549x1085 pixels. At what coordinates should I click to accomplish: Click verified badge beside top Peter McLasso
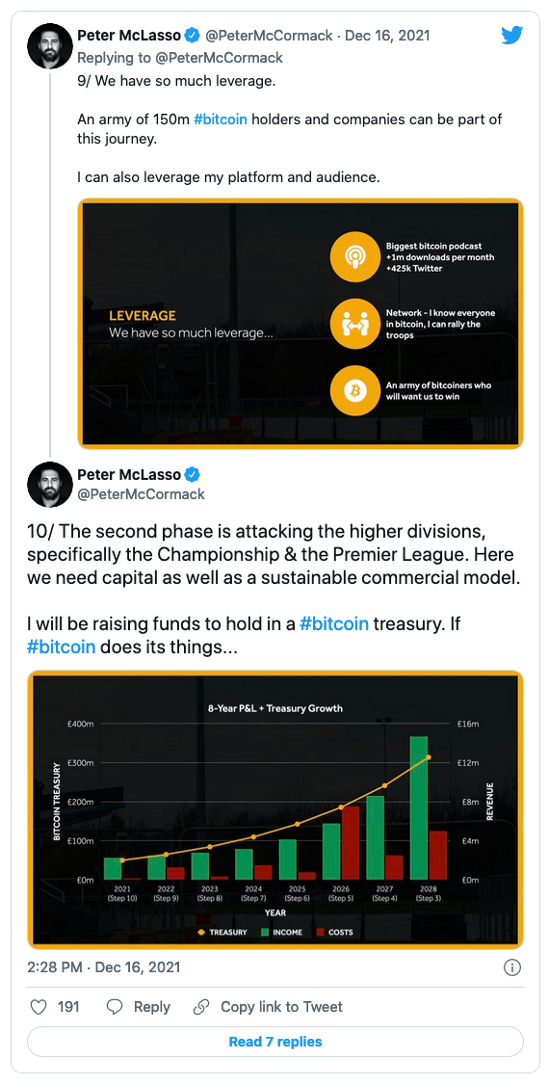click(193, 36)
